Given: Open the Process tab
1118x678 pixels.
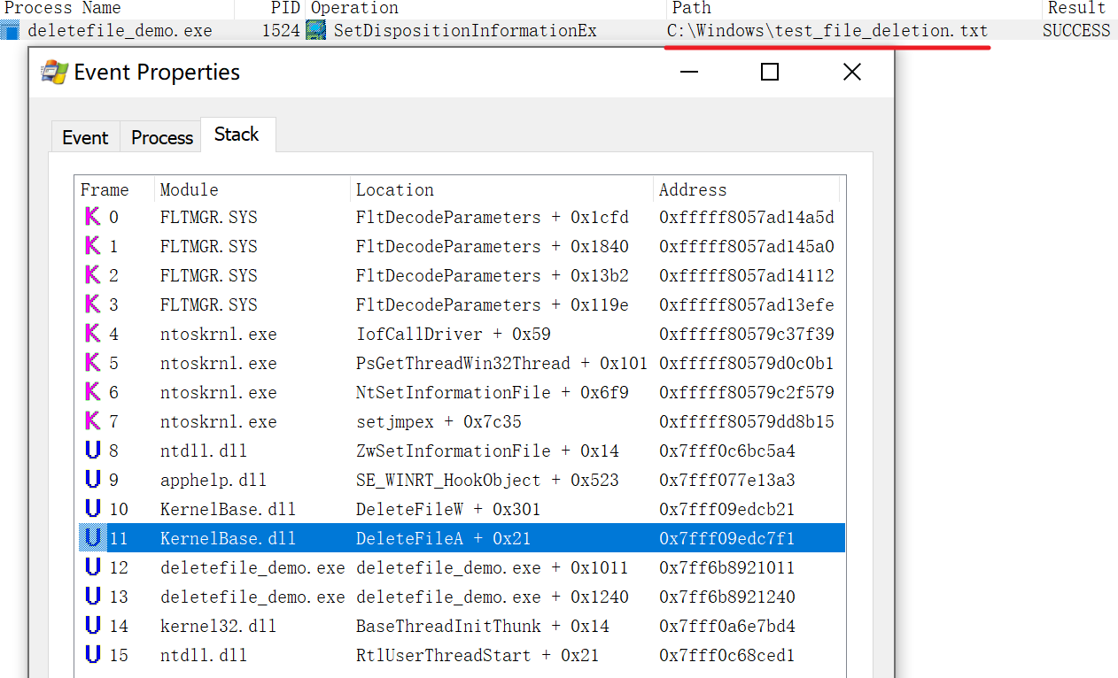Looking at the screenshot, I should tap(162, 137).
